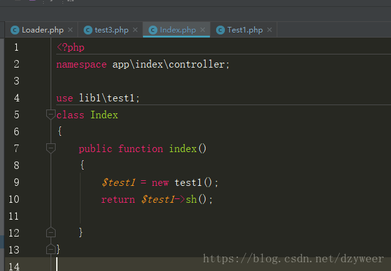Screen dimensions: 391x271
Task: Click the opening brace on line 8
Action: coord(82,165)
